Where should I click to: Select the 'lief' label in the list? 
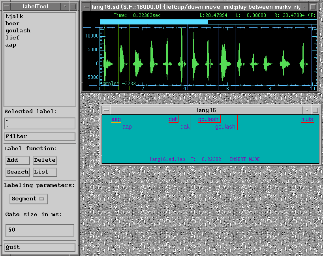point(12,37)
